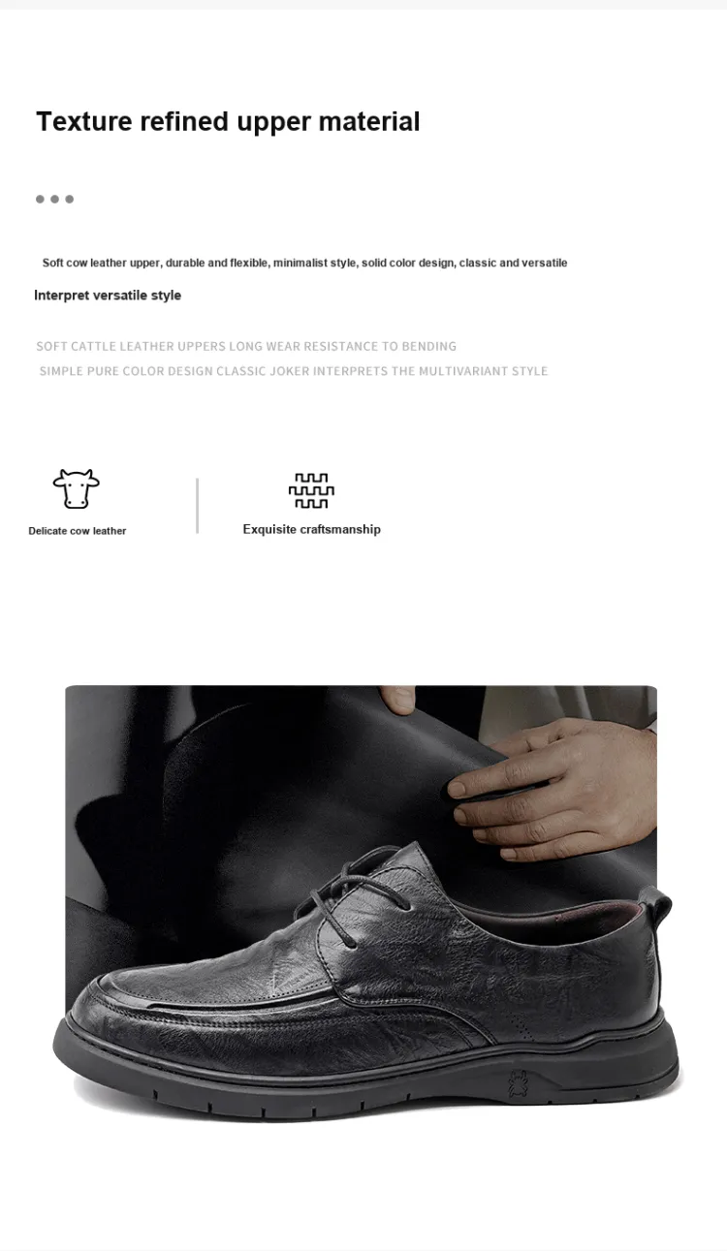Click the 'SIMPLE PURE COLOR DESIGN' gray line

tap(294, 371)
